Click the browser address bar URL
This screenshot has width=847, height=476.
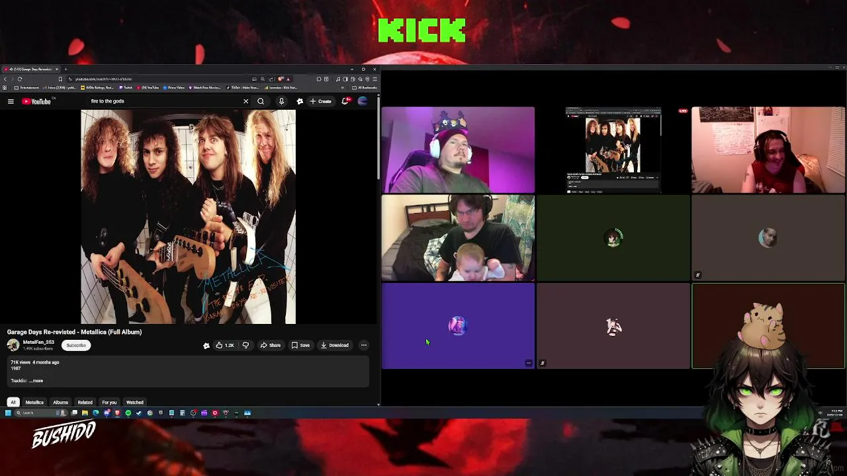click(x=103, y=79)
